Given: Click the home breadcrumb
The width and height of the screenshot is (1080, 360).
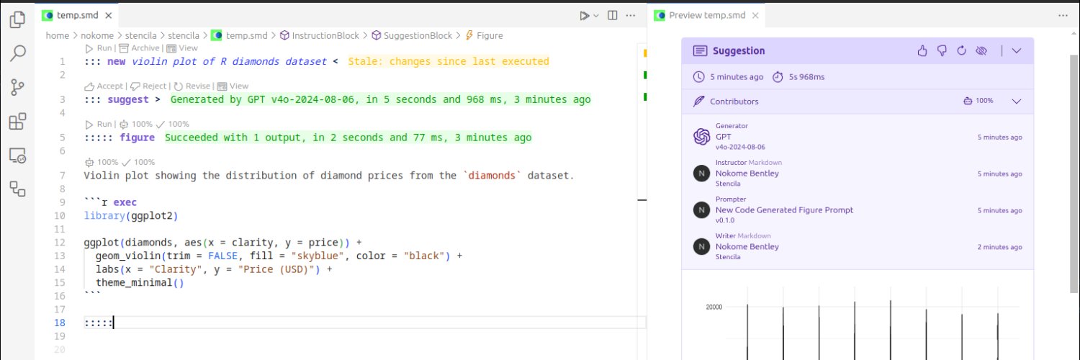Looking at the screenshot, I should (x=58, y=35).
